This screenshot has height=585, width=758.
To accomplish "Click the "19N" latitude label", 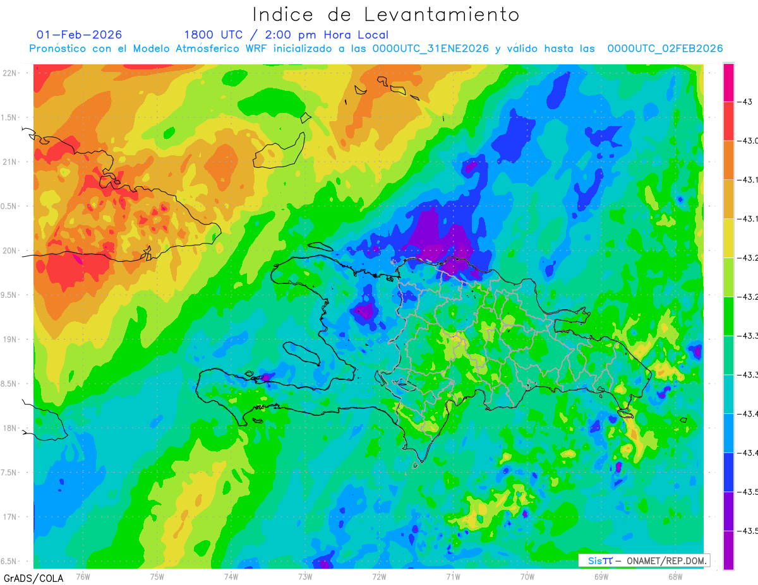I will 11,340.
